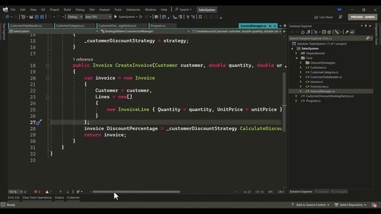
Task: Expand the Dependencies node
Action: 296,53
